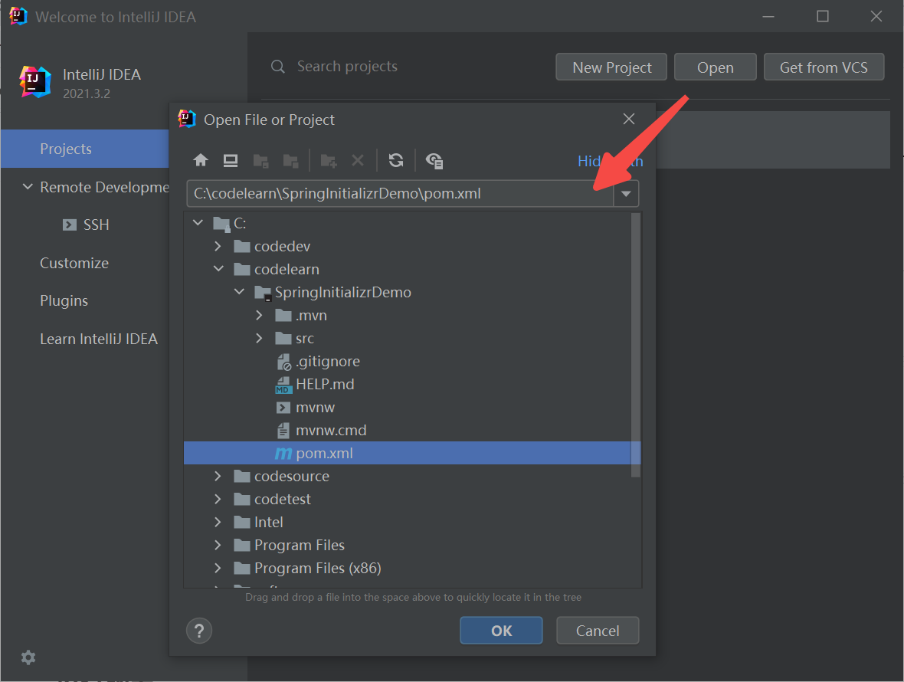Click the pom.xml Maven file icon
Viewport: 904px width, 682px height.
click(x=283, y=454)
